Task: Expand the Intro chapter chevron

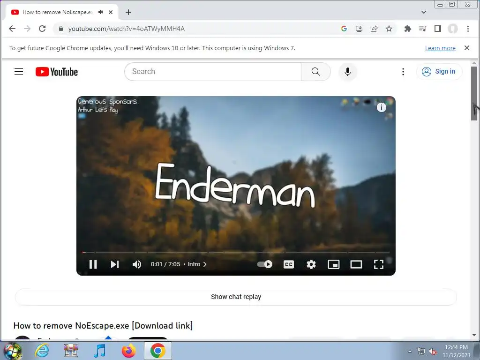Action: click(205, 264)
